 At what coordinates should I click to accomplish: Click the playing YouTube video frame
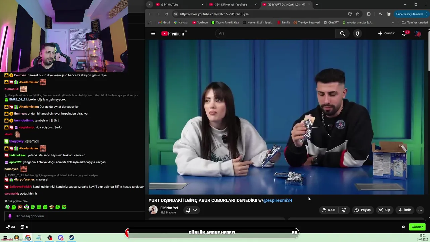tap(287, 117)
